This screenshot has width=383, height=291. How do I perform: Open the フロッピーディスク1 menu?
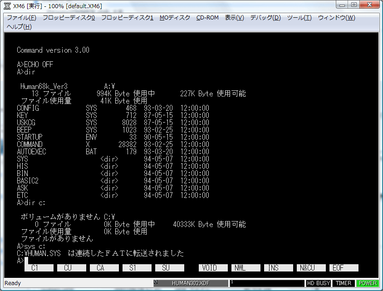127,18
